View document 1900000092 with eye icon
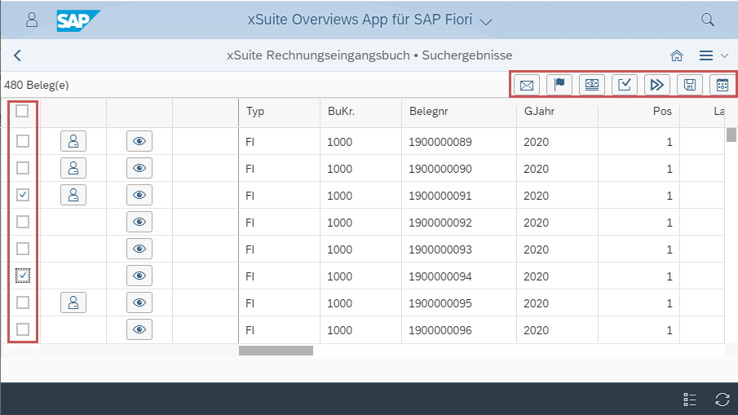This screenshot has height=415, width=738. pyautogui.click(x=139, y=222)
